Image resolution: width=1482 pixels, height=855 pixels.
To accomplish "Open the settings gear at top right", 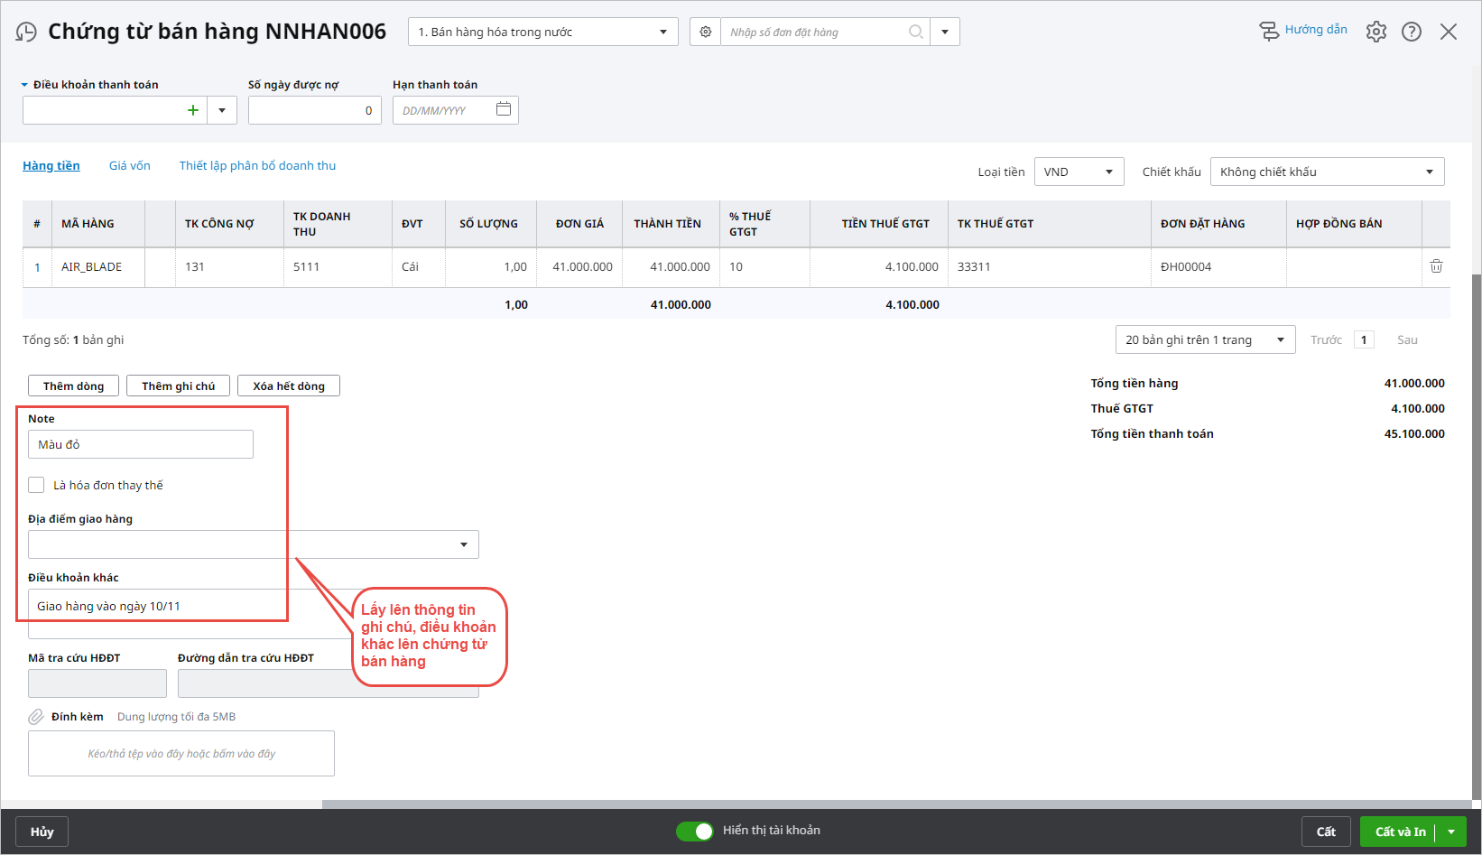I will (x=1375, y=32).
